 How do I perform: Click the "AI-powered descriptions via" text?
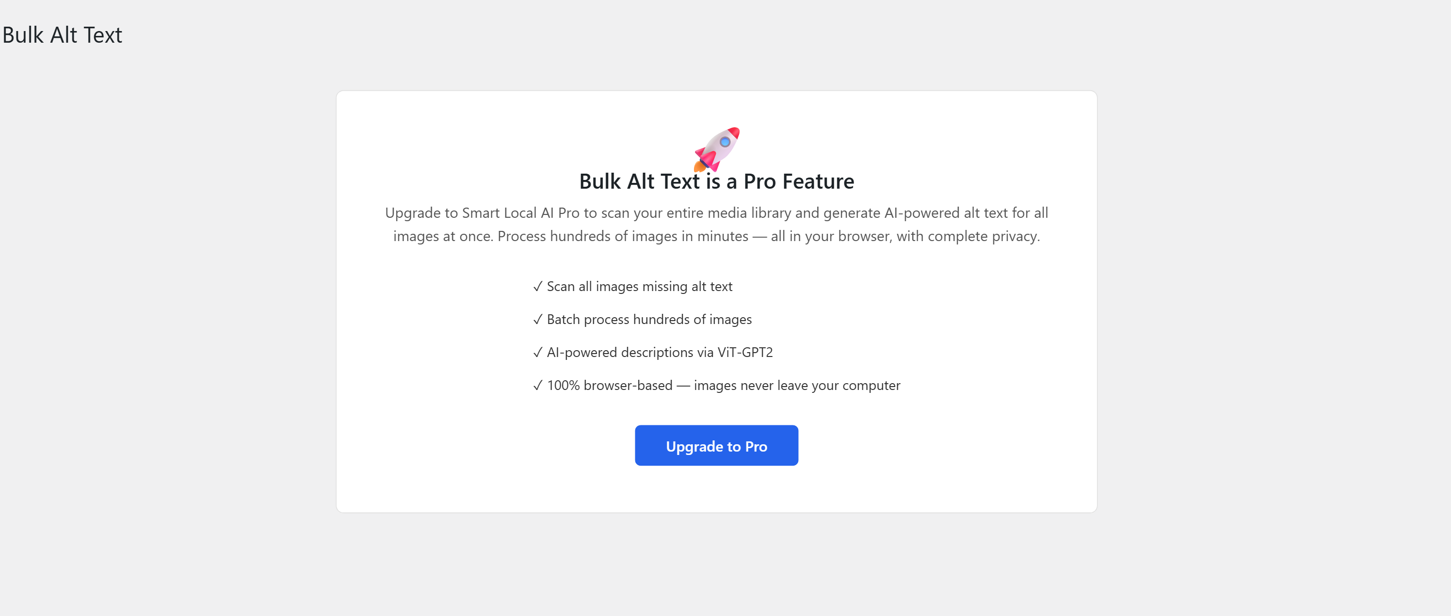click(x=630, y=352)
